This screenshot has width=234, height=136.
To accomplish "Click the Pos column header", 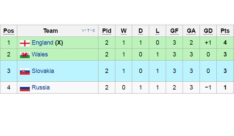I will point(9,31).
